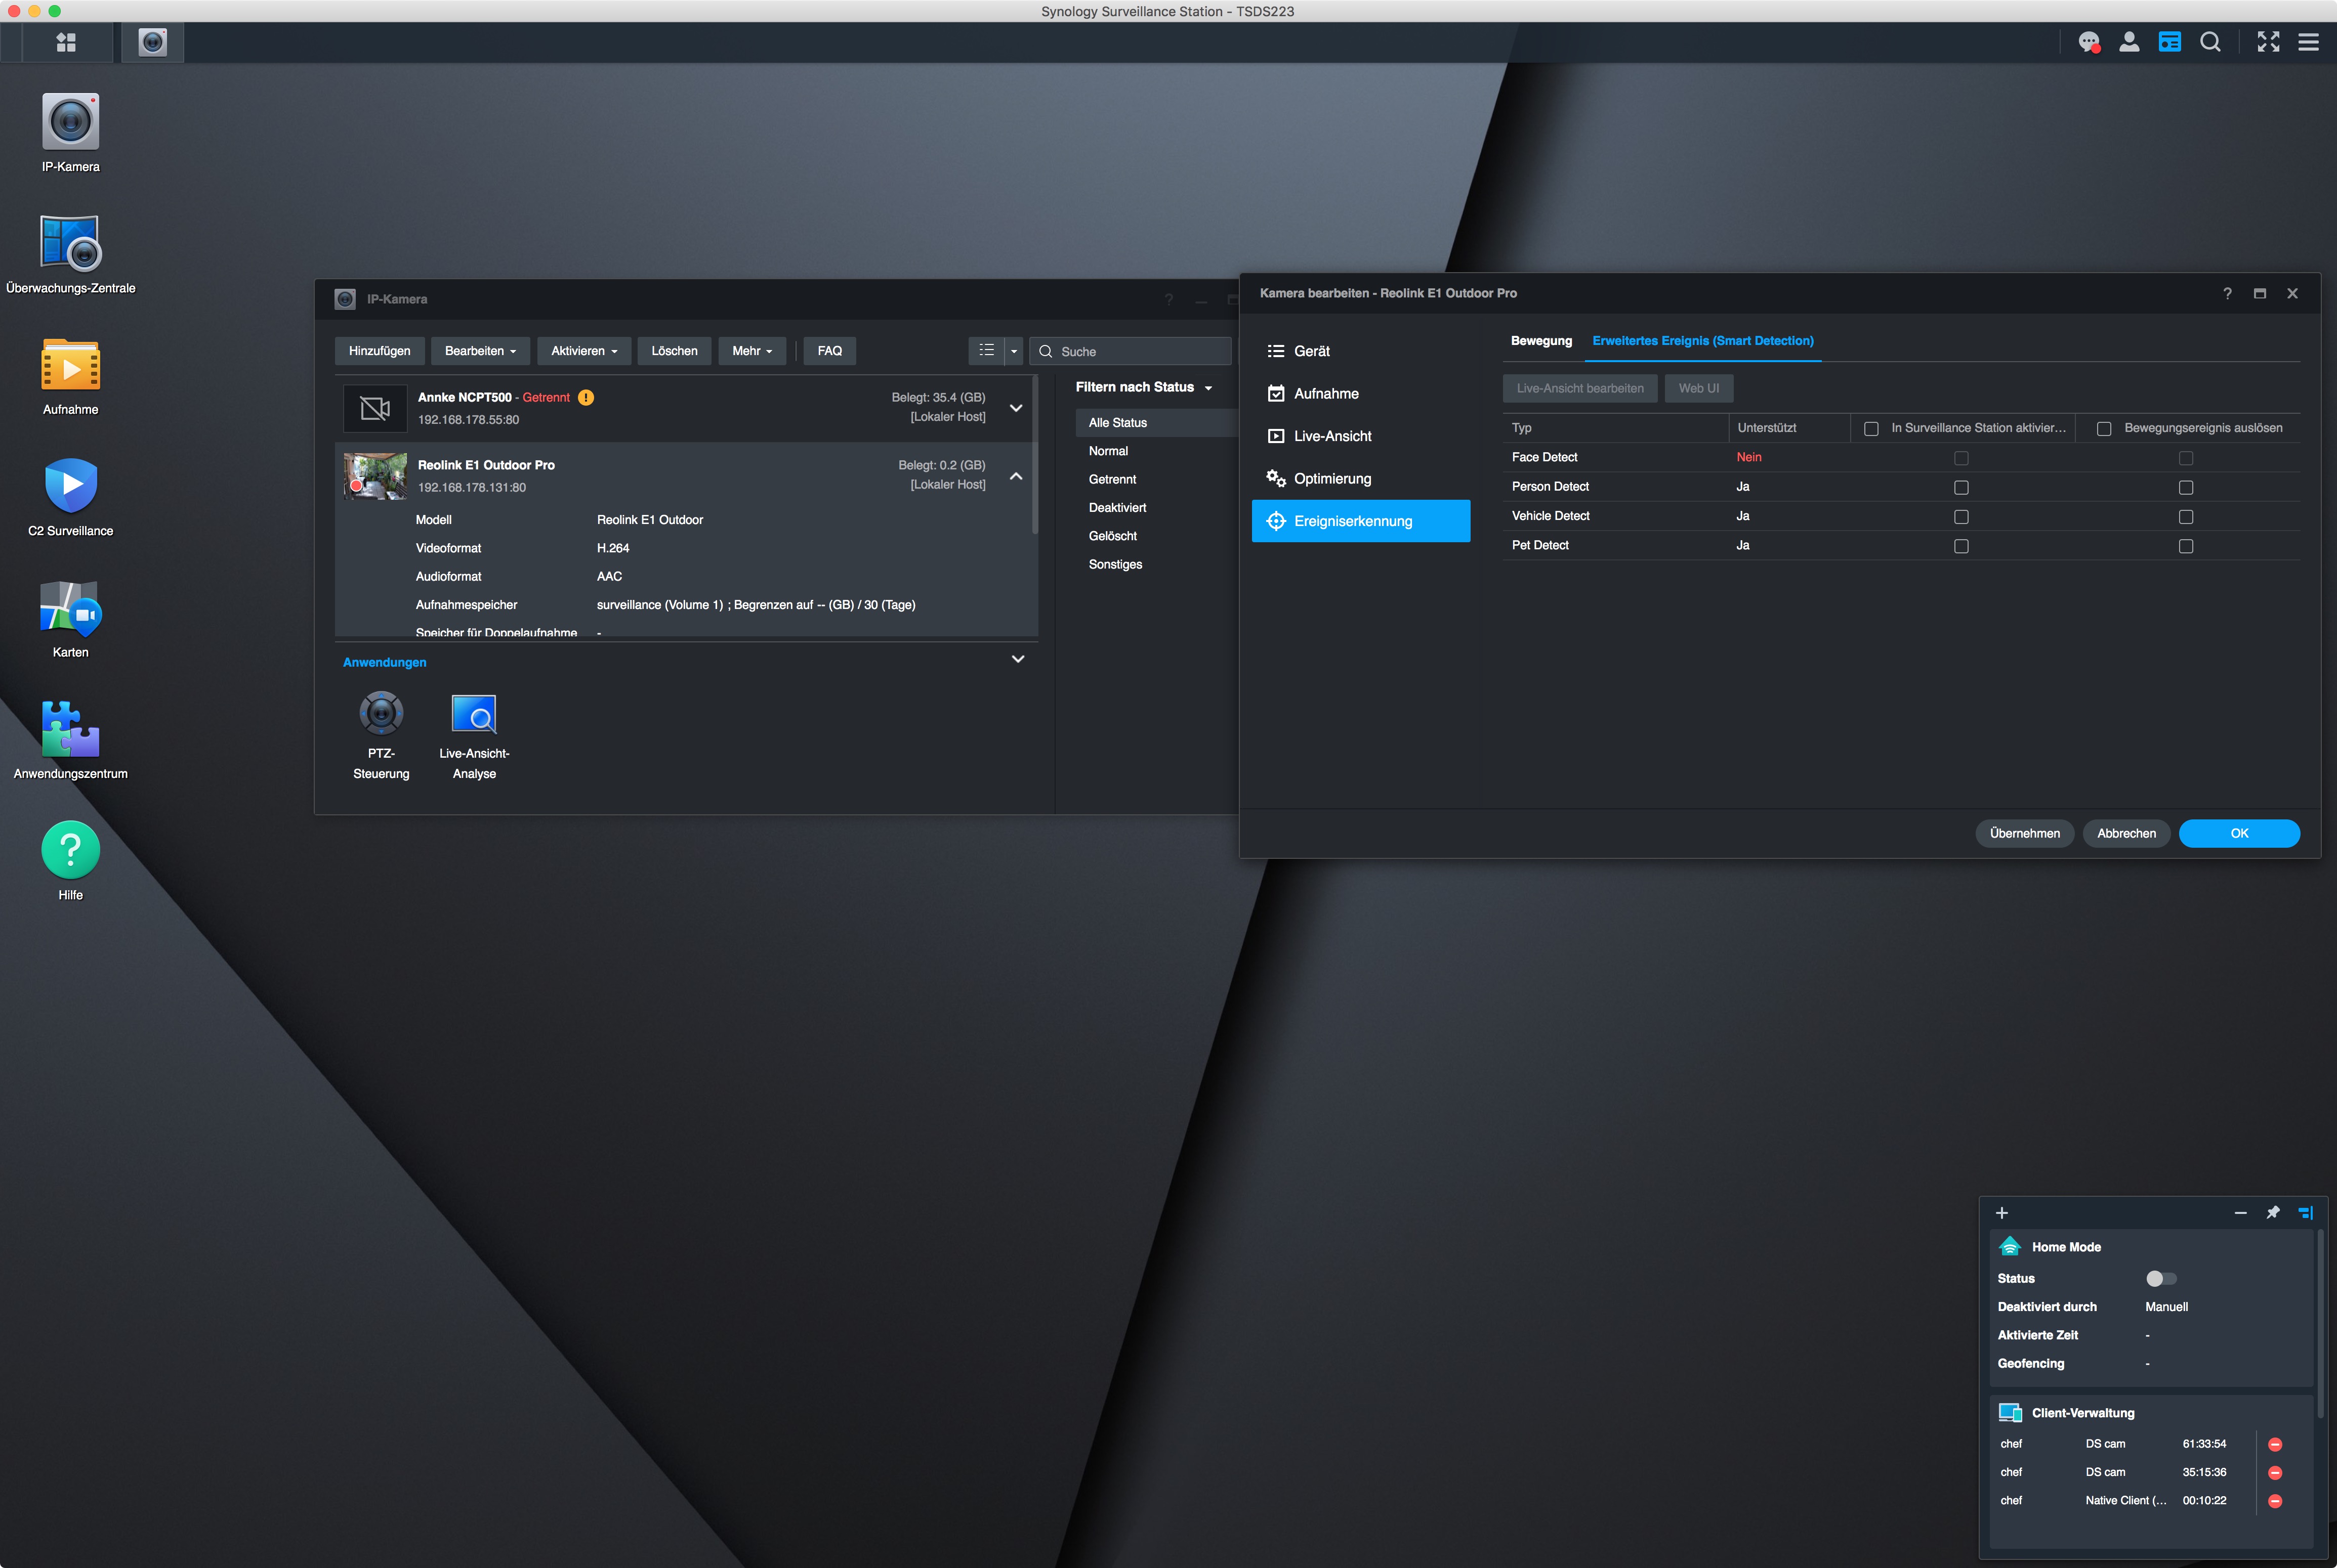Disconnect first chef DS cam client
Viewport: 2337px width, 1568px height.
point(2275,1444)
